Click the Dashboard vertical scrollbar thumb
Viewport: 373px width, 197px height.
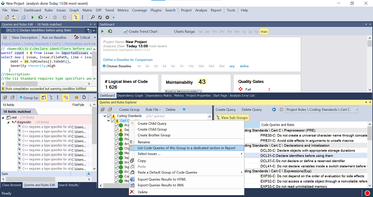[x=369, y=43]
